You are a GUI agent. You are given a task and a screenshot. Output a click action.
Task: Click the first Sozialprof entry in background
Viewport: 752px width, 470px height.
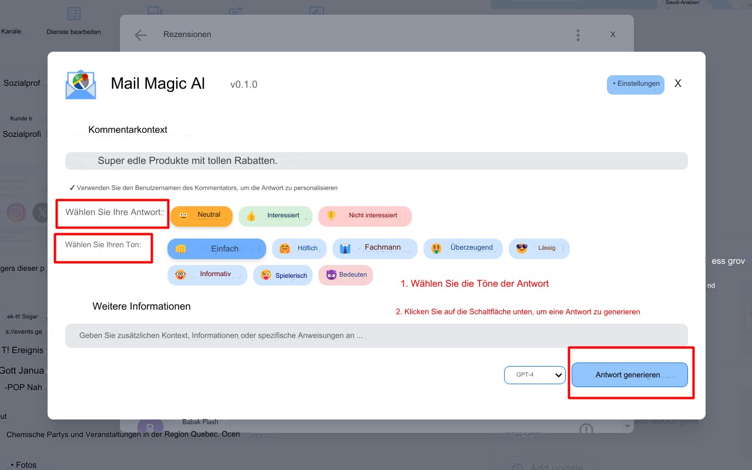(x=22, y=83)
